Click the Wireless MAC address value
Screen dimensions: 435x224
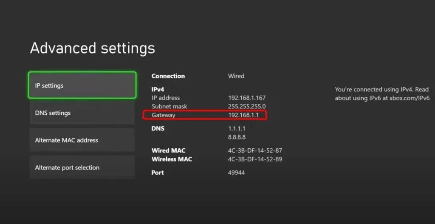coord(255,159)
